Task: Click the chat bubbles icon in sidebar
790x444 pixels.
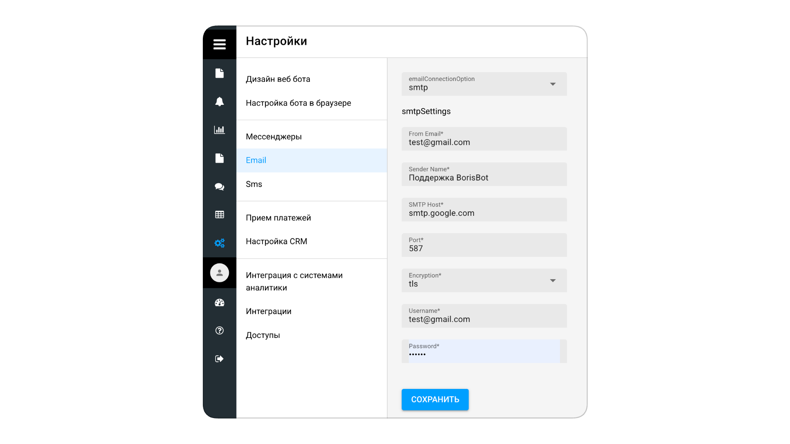Action: tap(219, 187)
